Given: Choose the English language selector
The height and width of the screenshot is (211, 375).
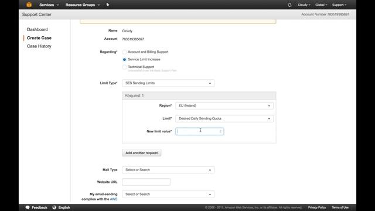Looking at the screenshot, I should (64, 207).
